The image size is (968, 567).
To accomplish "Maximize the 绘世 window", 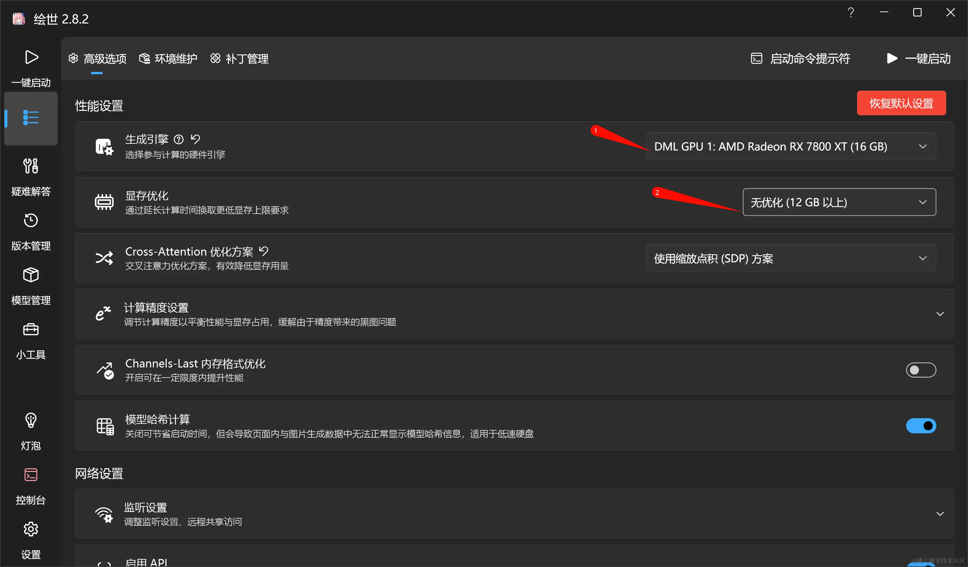I will (917, 13).
